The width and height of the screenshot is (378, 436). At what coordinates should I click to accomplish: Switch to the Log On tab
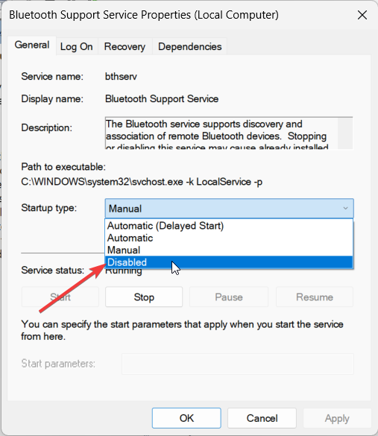[x=77, y=46]
